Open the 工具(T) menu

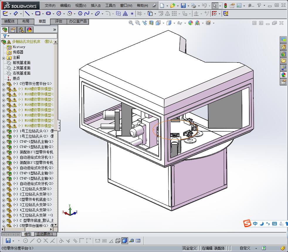click(110, 6)
